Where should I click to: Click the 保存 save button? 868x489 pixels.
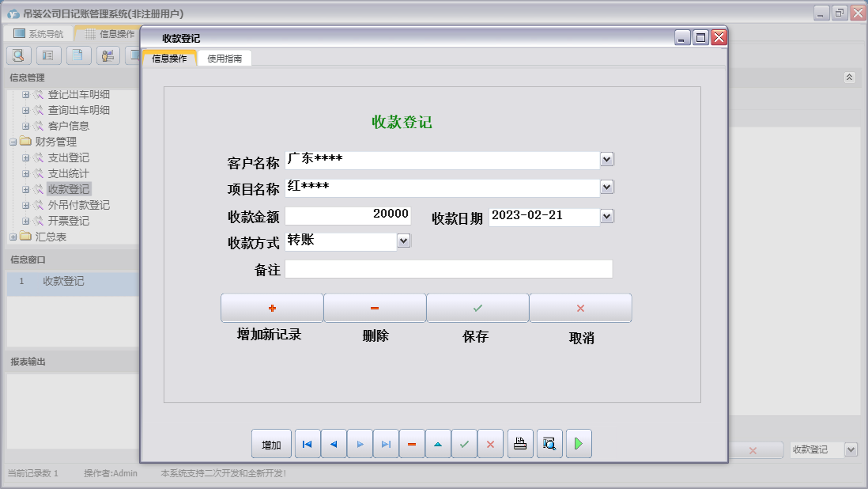tap(477, 308)
